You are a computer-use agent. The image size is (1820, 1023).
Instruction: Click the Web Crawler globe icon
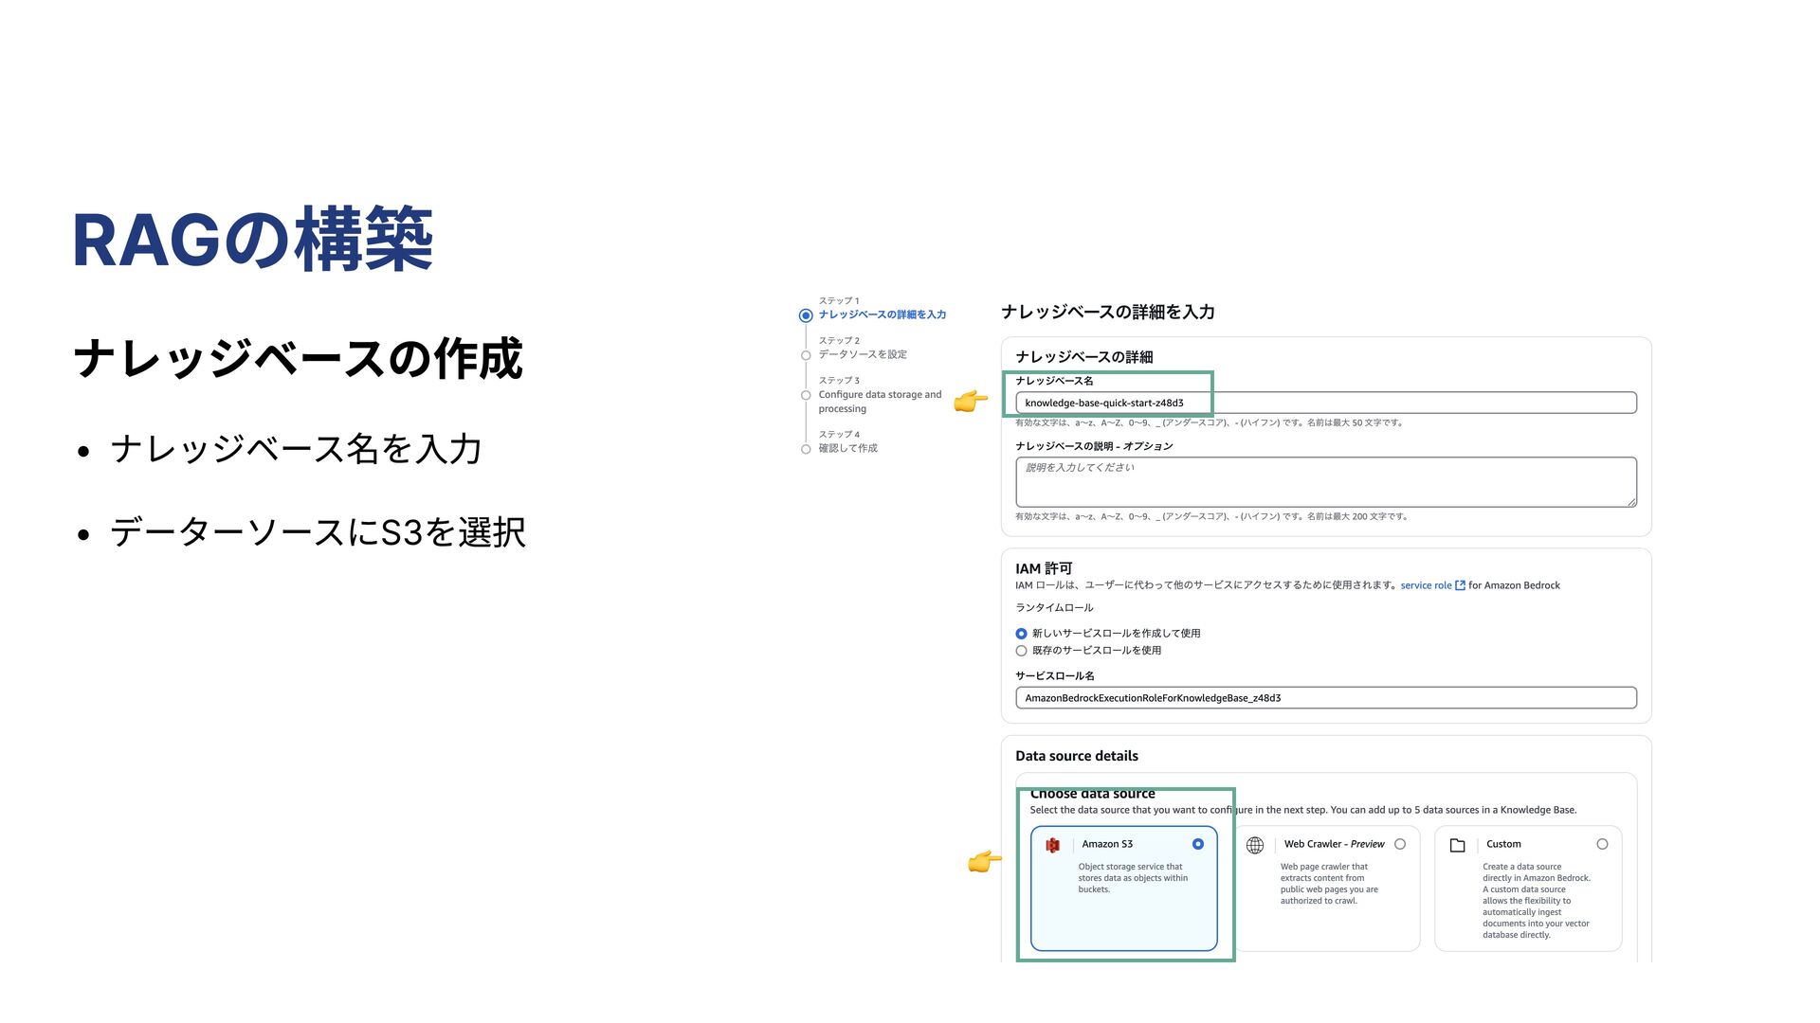pos(1255,845)
